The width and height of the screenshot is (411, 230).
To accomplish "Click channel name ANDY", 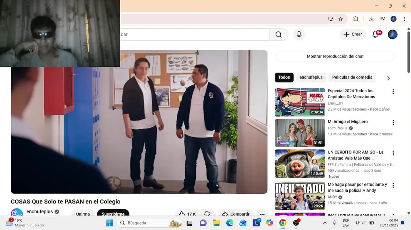I will coord(332,197).
